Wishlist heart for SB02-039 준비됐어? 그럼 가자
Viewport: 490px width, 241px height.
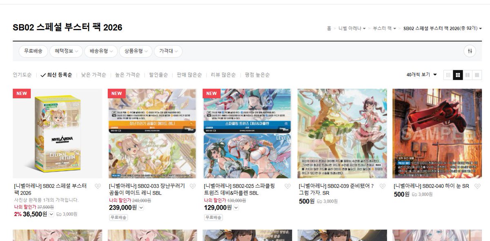click(x=382, y=186)
